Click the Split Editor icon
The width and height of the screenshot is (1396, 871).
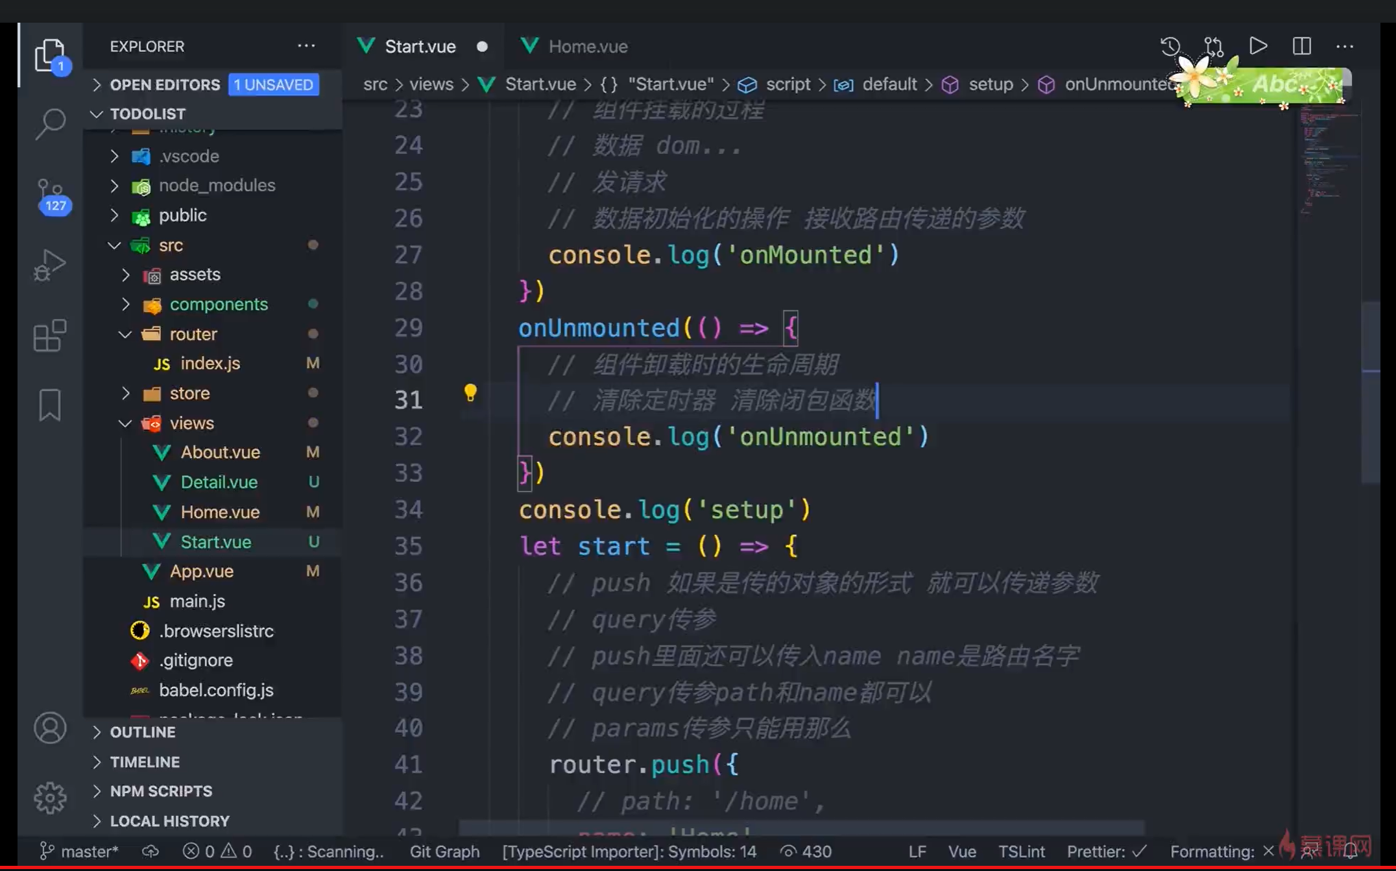[1301, 46]
